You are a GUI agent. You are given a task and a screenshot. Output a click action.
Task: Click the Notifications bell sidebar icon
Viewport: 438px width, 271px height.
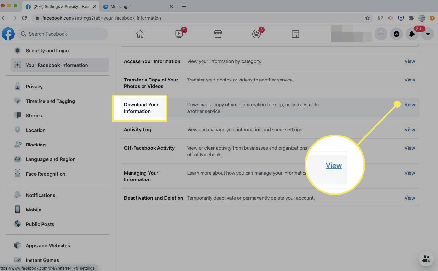coord(17,195)
